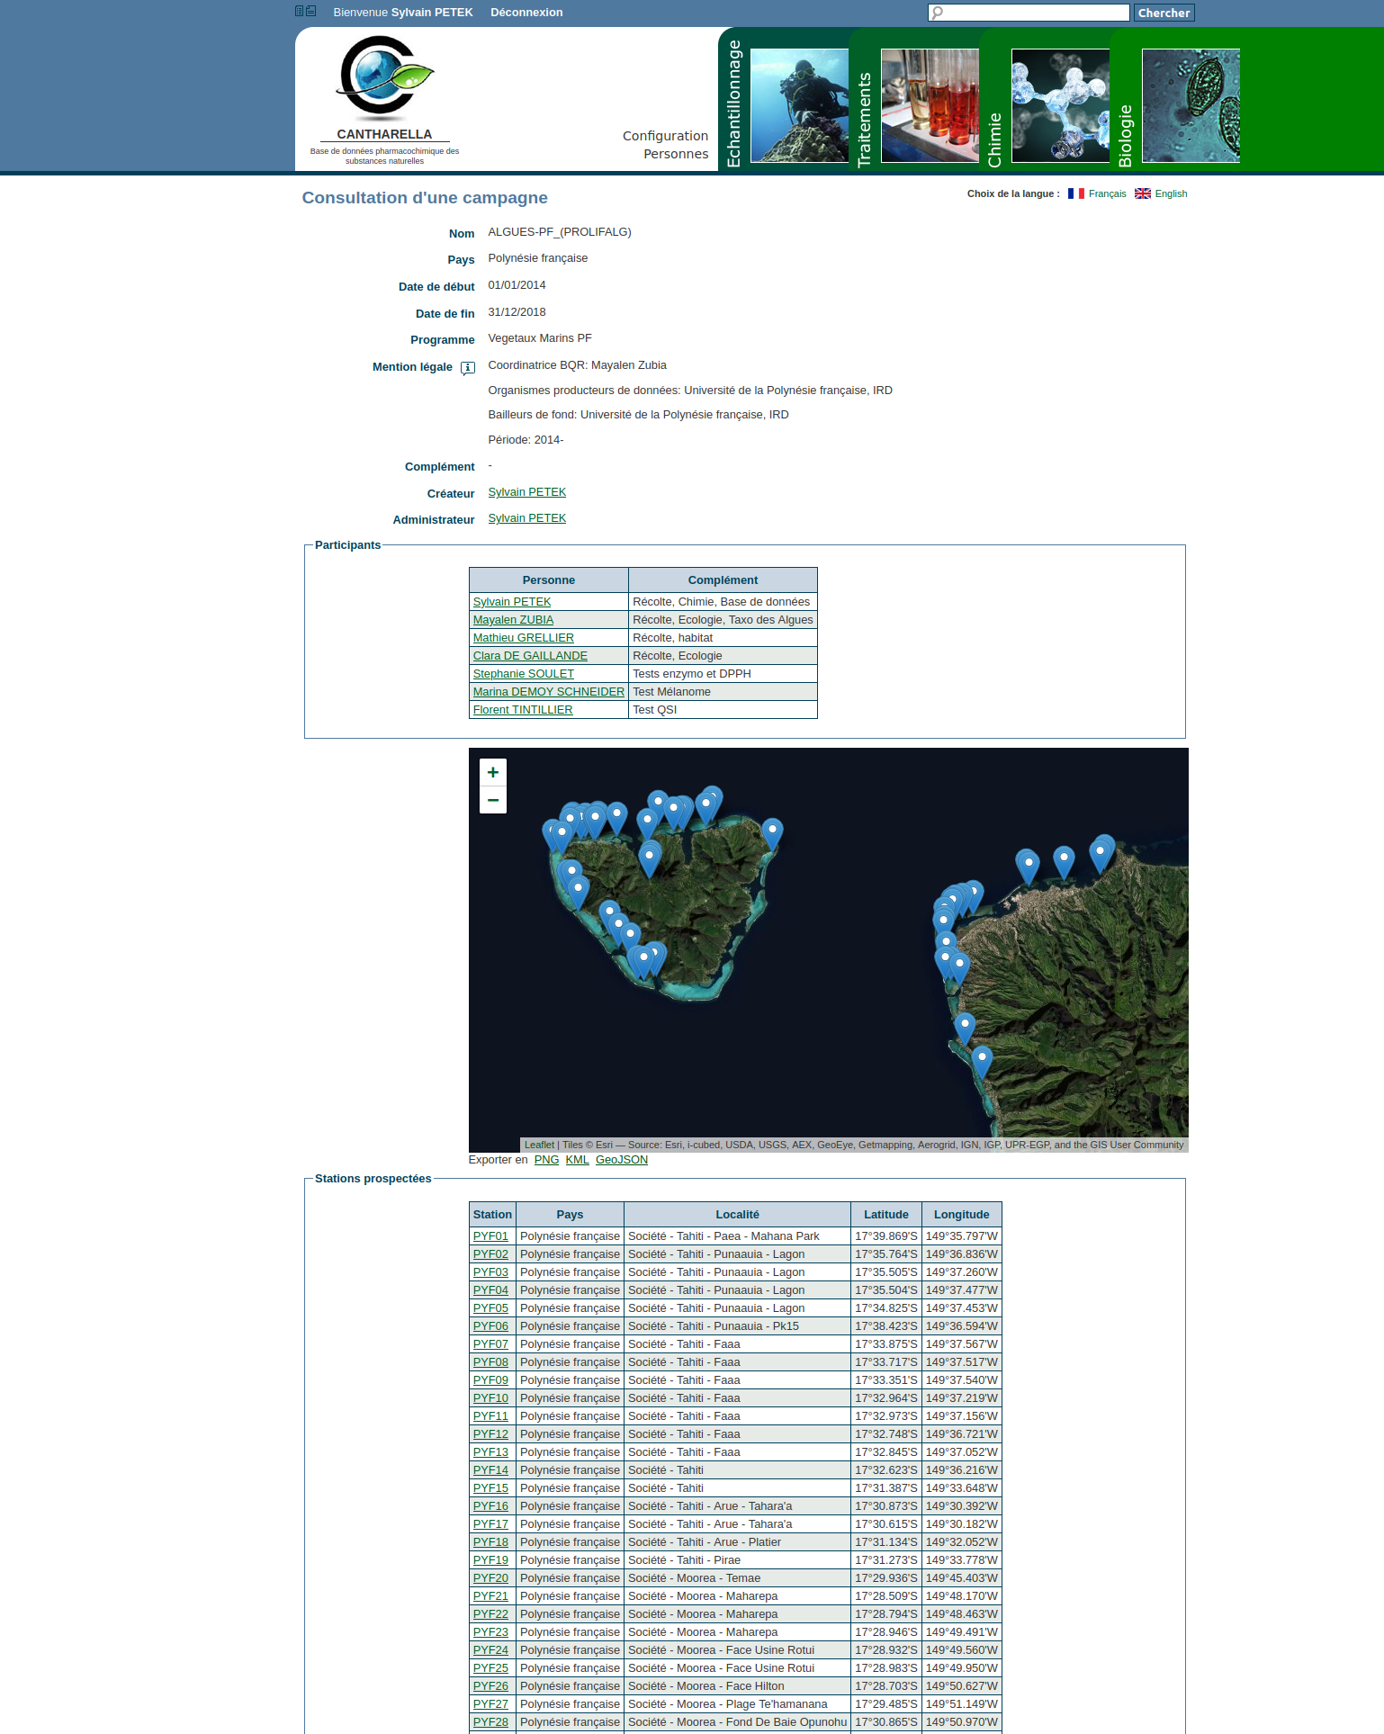Export the map as GeoJSON
The width and height of the screenshot is (1384, 1734).
621,1160
